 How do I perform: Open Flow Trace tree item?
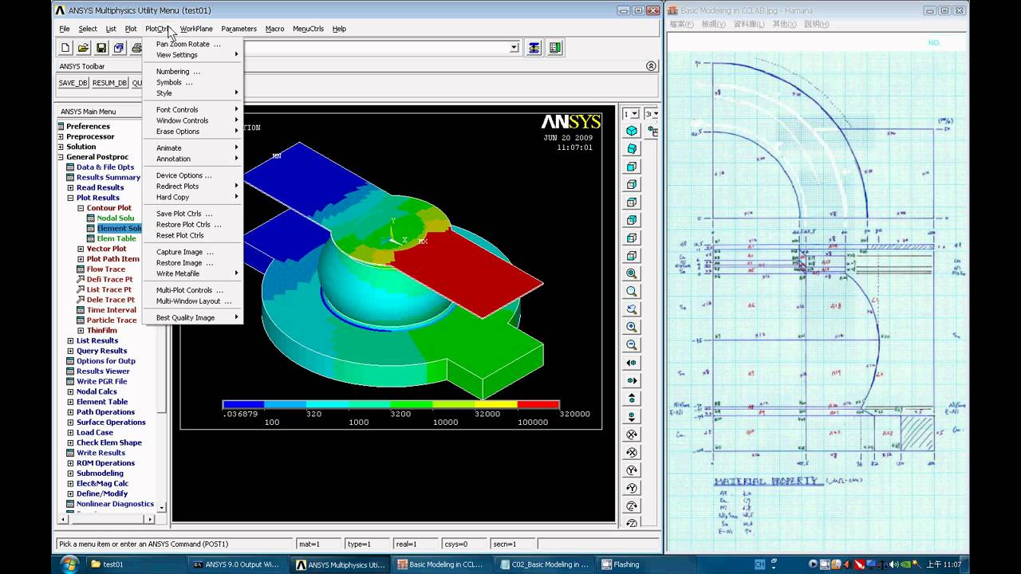pyautogui.click(x=106, y=269)
